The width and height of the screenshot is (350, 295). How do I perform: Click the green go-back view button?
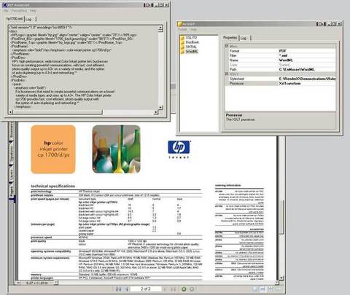point(184,289)
